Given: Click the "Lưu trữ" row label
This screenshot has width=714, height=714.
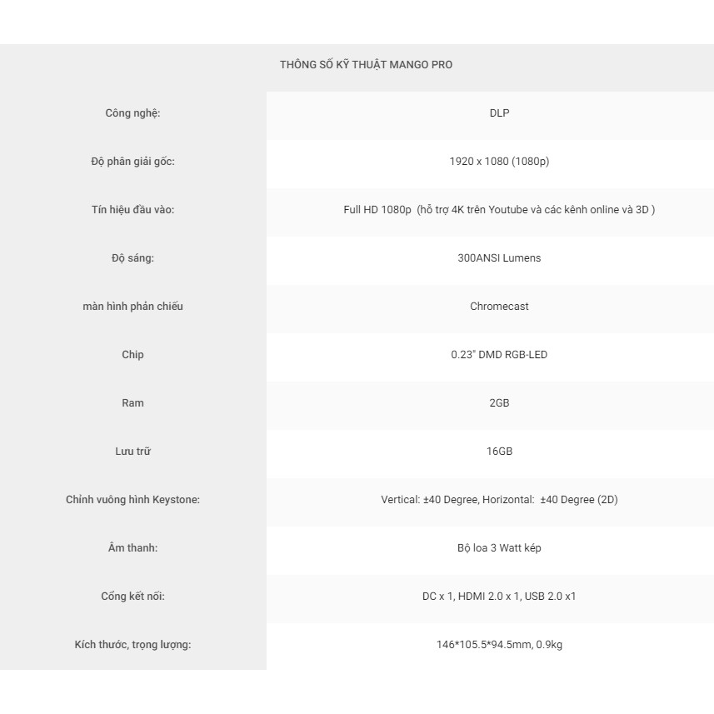Looking at the screenshot, I should pyautogui.click(x=132, y=452).
